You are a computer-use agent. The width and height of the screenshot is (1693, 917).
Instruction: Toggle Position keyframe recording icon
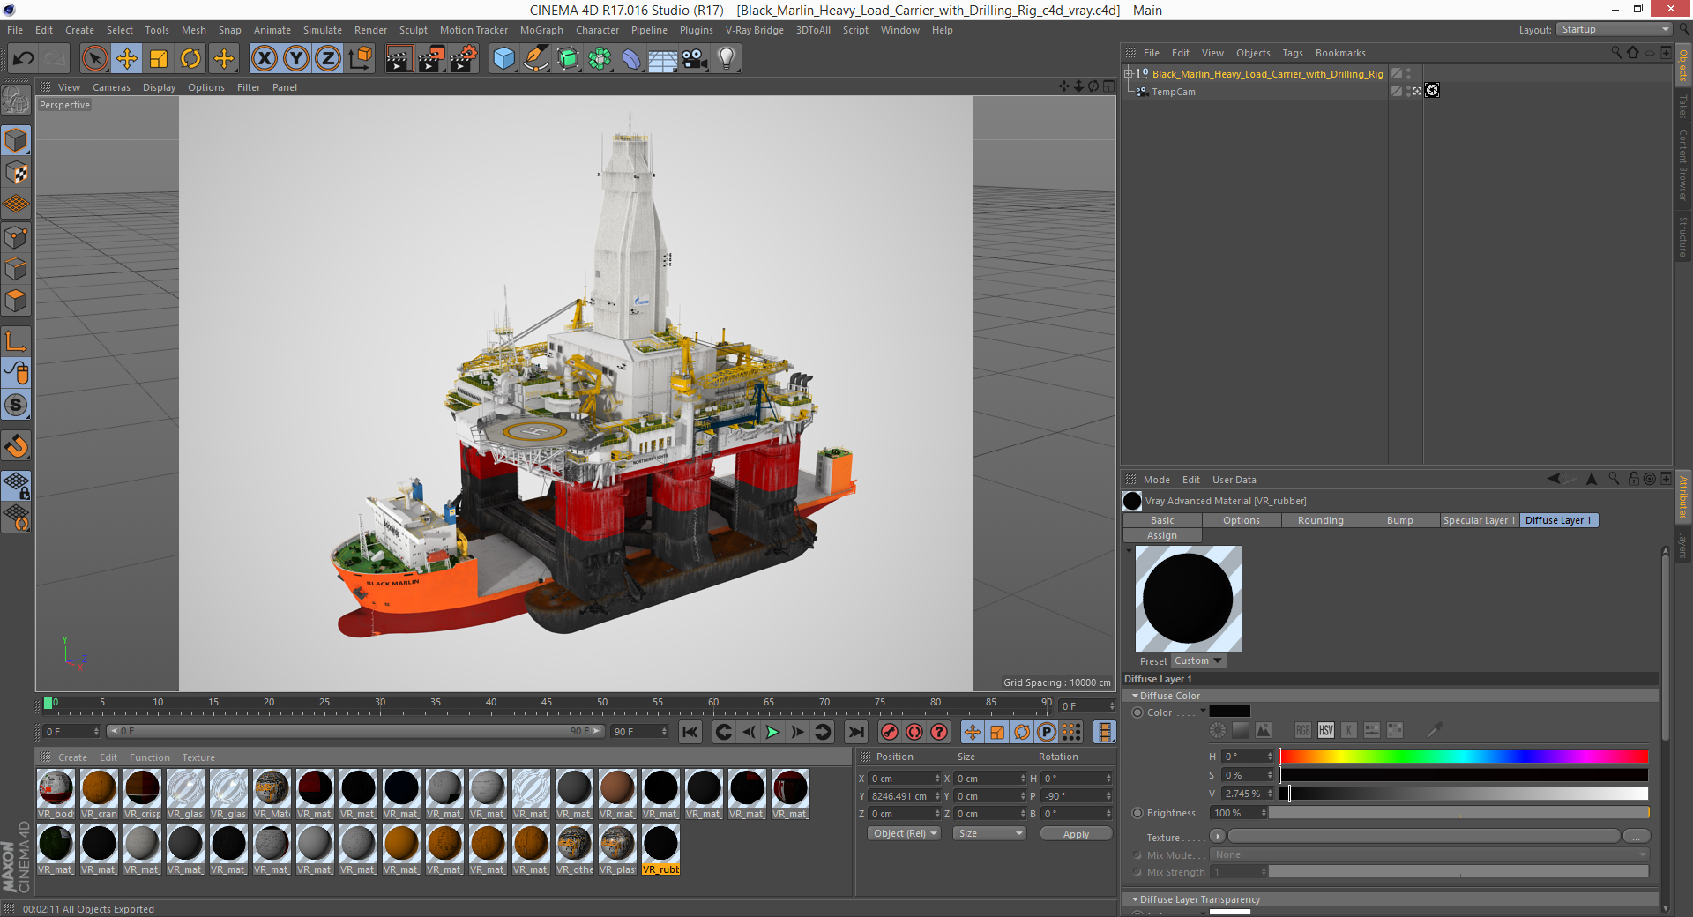(x=972, y=732)
